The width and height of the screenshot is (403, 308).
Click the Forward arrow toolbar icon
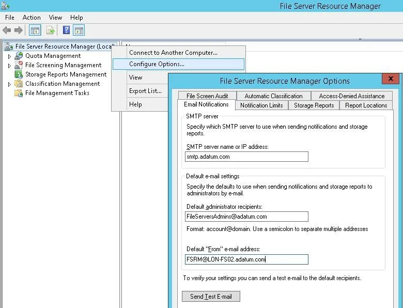pos(19,30)
